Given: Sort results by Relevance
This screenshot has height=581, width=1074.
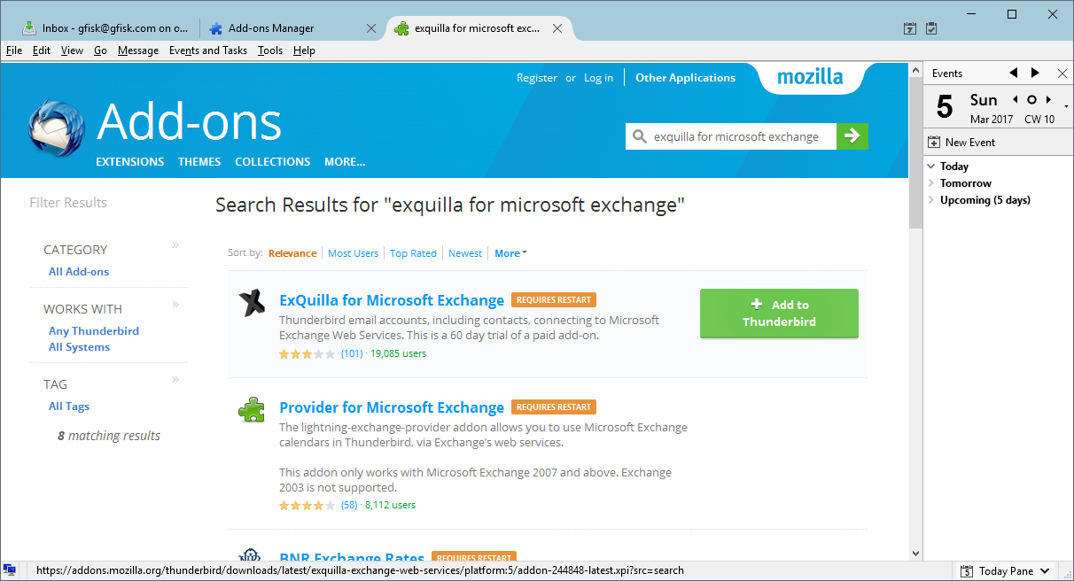Looking at the screenshot, I should (292, 253).
